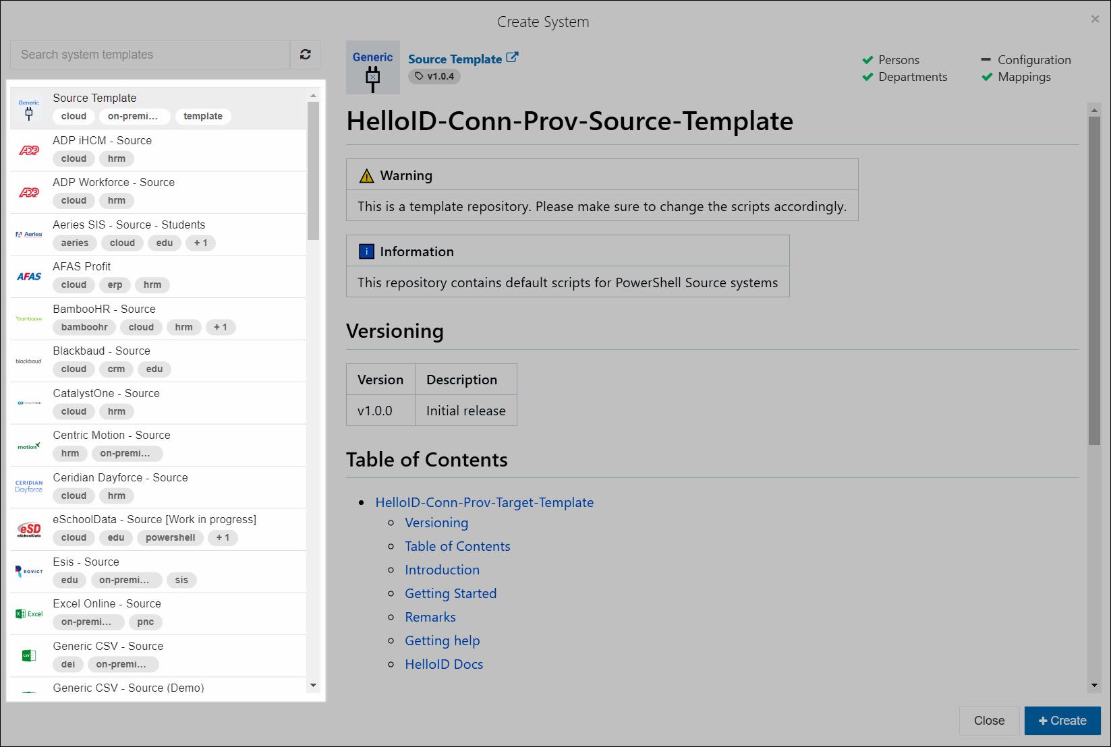Select ADP iHCM - Source template
The width and height of the screenshot is (1111, 747).
tap(158, 150)
